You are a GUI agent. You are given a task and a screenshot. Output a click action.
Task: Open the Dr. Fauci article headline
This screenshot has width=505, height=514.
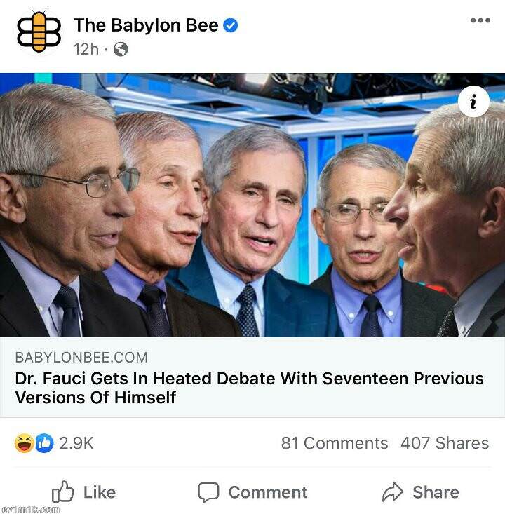[x=249, y=388]
